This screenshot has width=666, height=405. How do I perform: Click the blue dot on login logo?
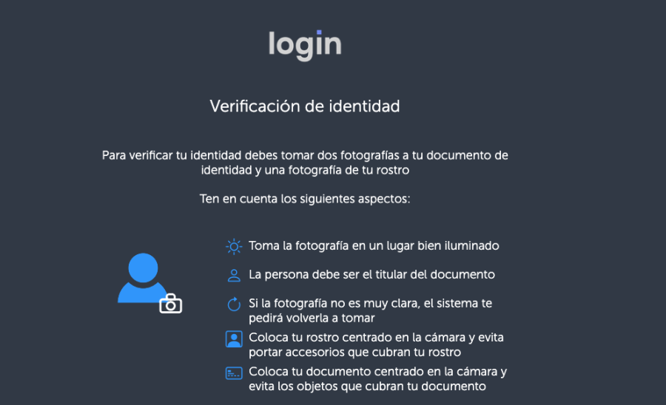(319, 33)
